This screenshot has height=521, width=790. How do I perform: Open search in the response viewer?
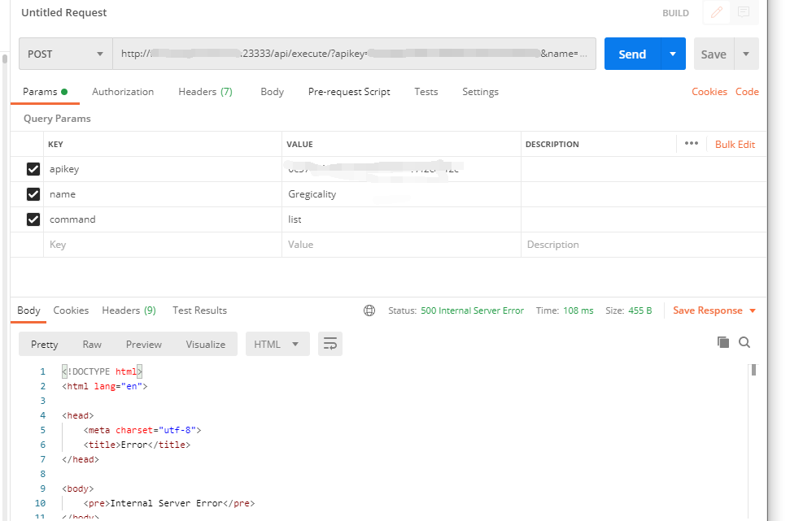[744, 342]
